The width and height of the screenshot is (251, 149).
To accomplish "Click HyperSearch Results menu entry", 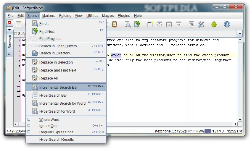I will pos(57,140).
